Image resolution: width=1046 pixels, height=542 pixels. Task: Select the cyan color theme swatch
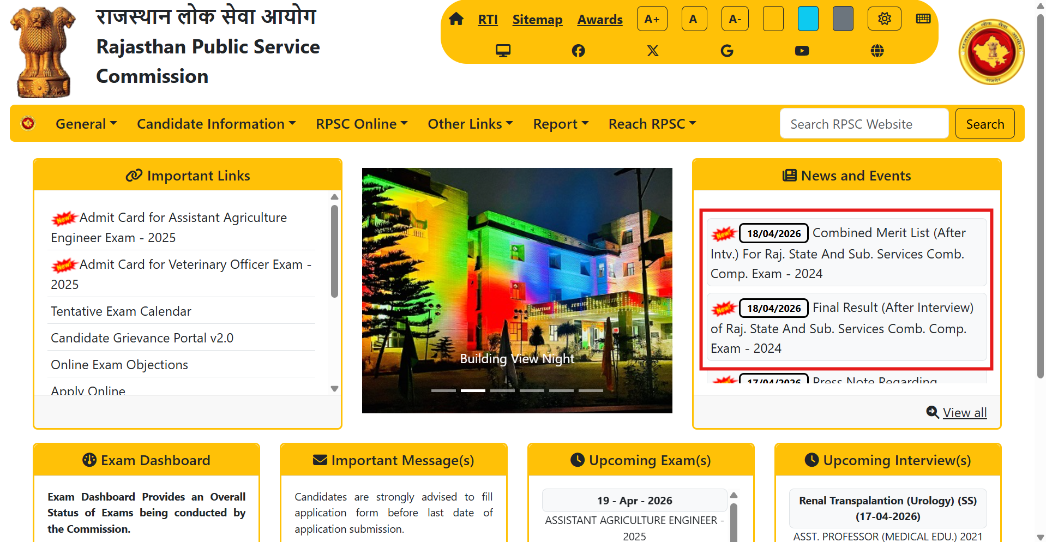point(808,19)
